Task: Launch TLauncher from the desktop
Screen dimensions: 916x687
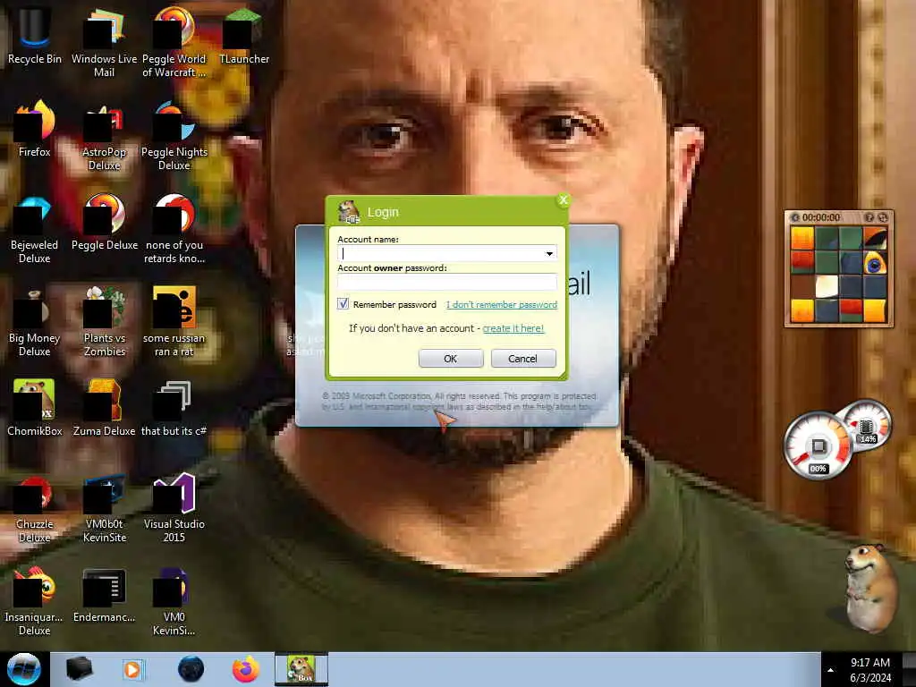Action: coord(243,36)
